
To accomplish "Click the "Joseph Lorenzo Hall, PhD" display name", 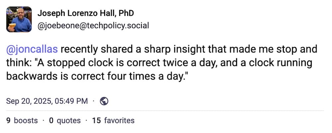I will tap(86, 13).
